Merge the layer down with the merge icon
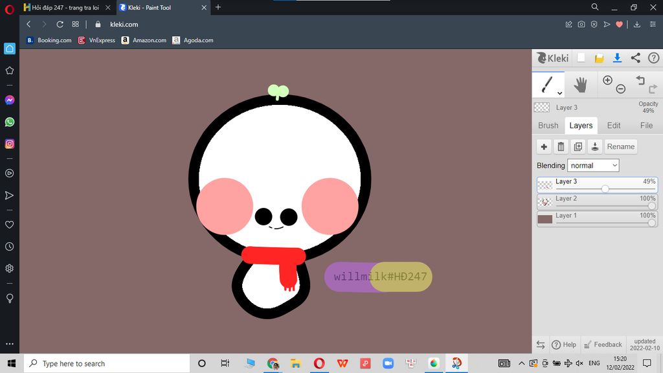Viewport: 663px width, 373px height. click(595, 147)
